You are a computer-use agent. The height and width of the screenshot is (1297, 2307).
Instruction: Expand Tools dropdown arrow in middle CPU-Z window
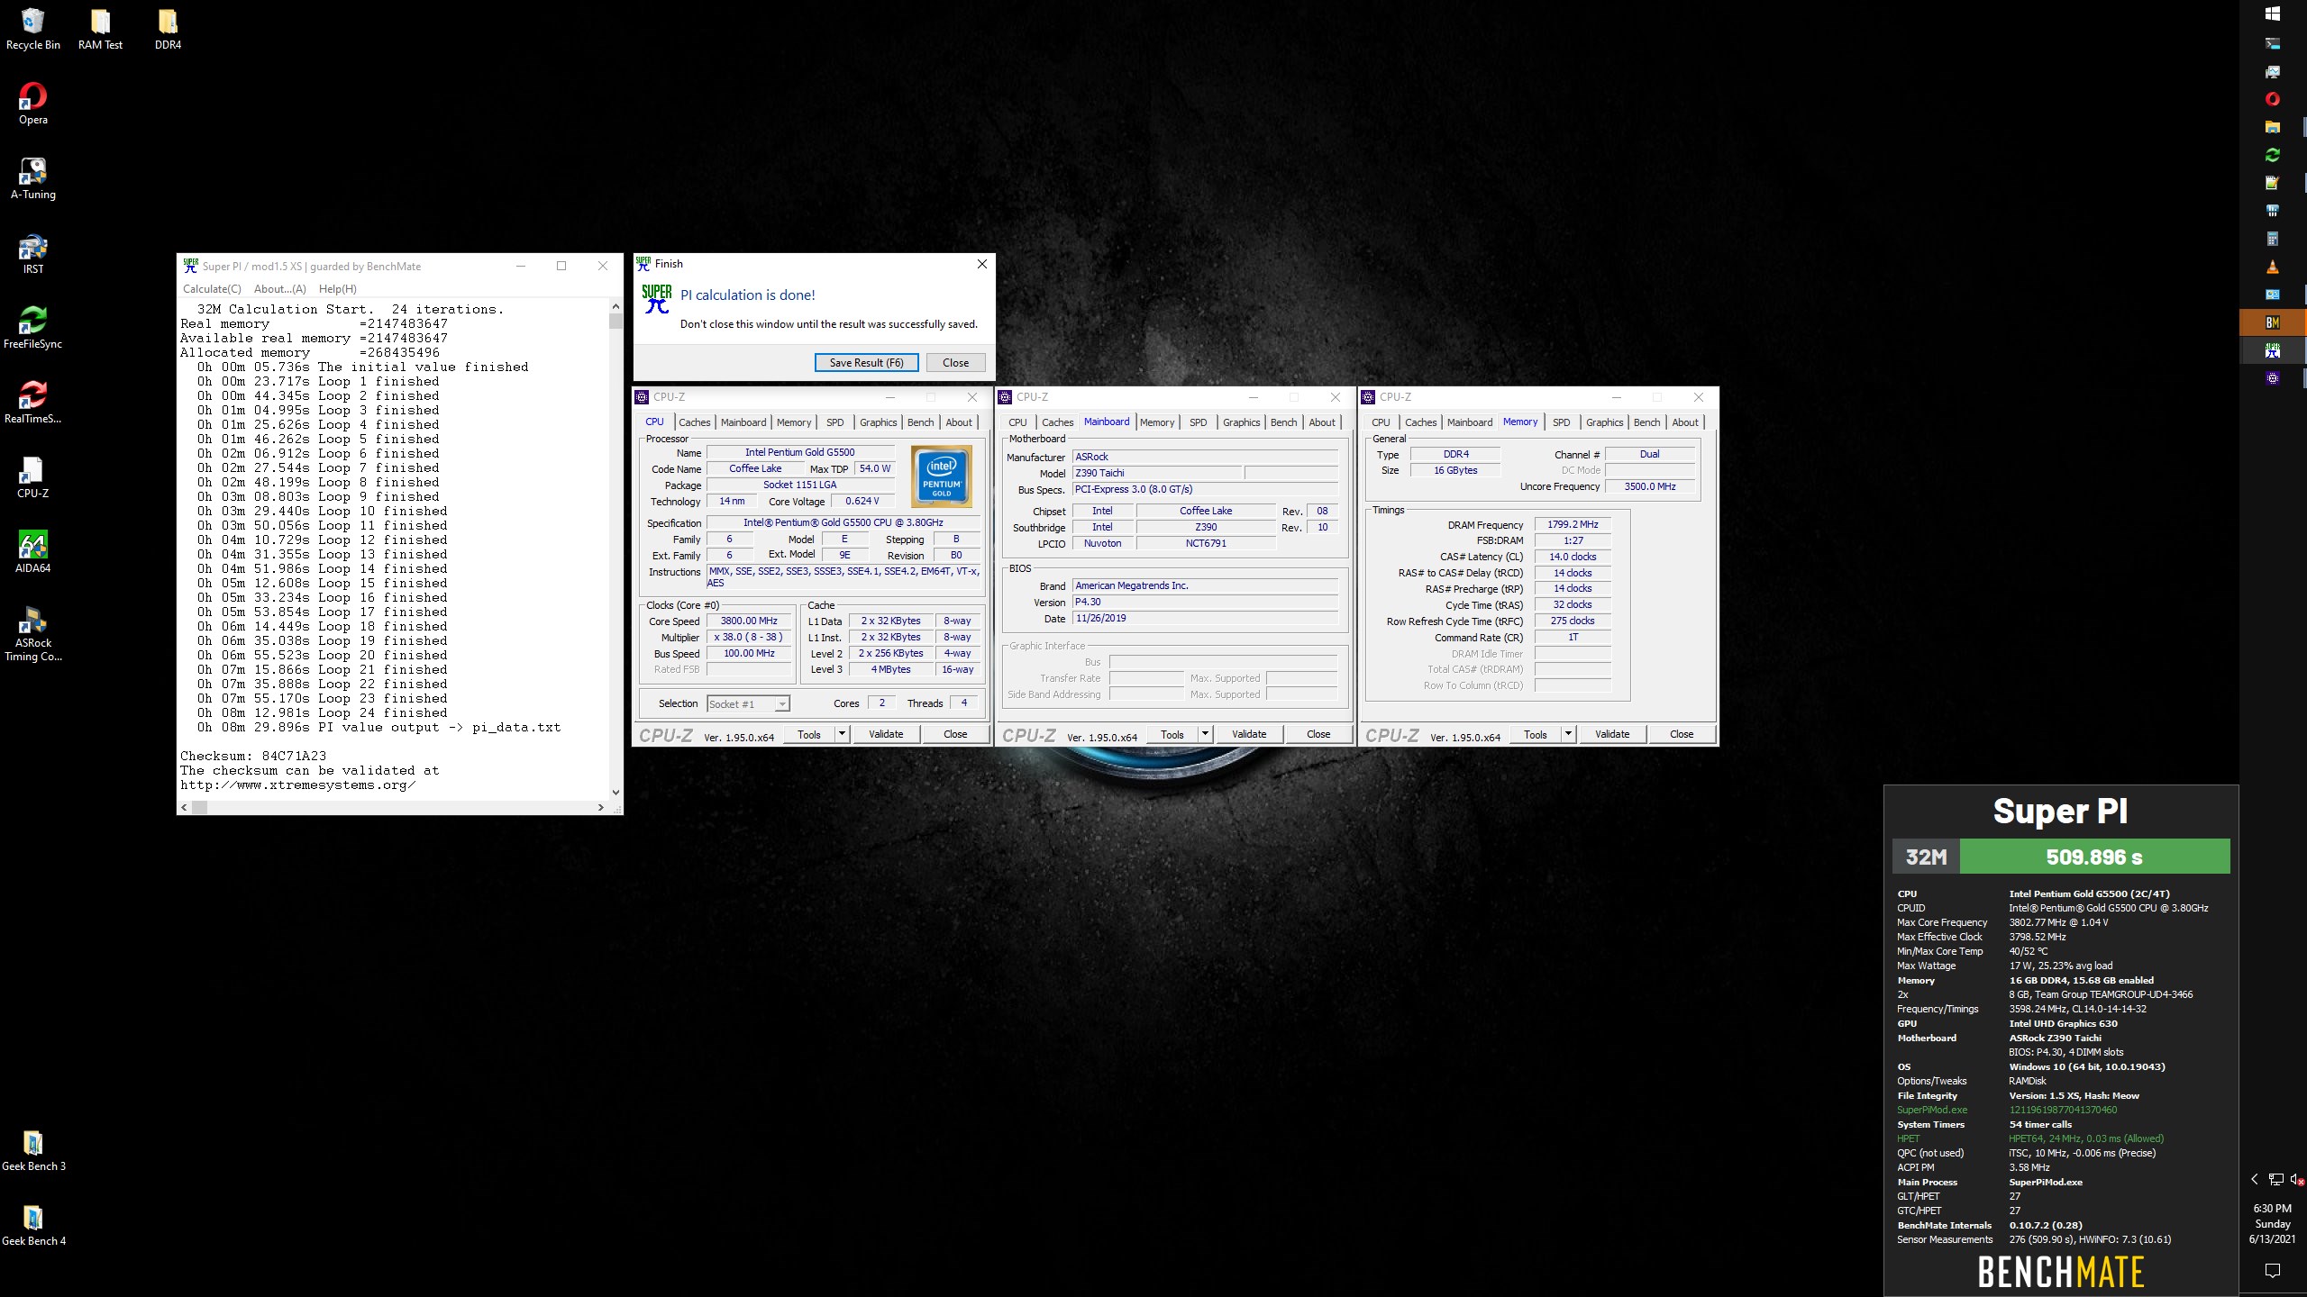pos(1205,734)
